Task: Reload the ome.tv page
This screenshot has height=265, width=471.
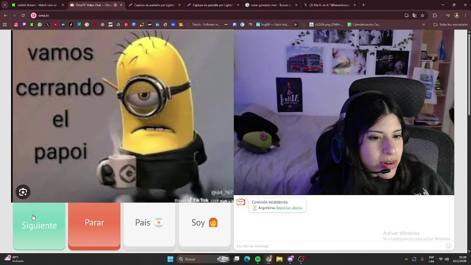Action: [x=23, y=15]
